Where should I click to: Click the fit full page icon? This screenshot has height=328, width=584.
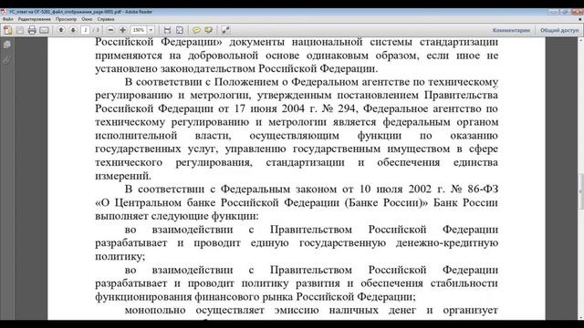(180, 30)
